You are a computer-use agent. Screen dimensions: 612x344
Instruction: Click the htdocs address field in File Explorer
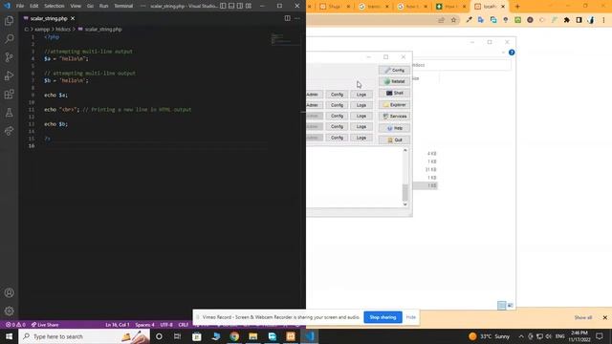[461, 65]
